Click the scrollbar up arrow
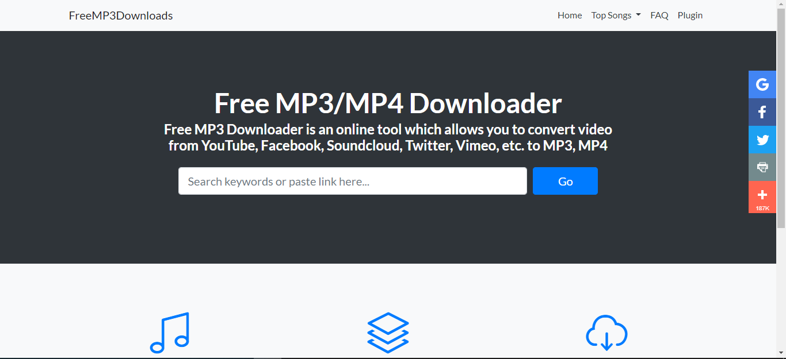The width and height of the screenshot is (786, 359). [x=781, y=5]
